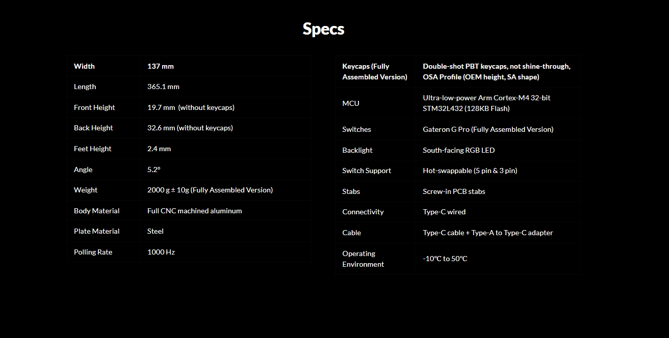
Task: Click the MCU Arm Cortex-M4 value
Action: click(x=486, y=103)
